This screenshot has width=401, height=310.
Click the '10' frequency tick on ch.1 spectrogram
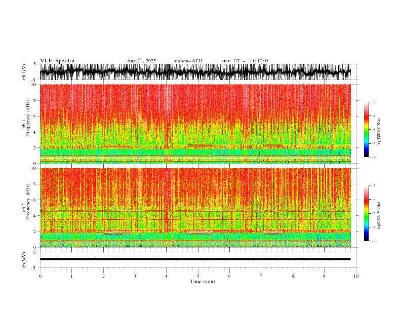34,85
